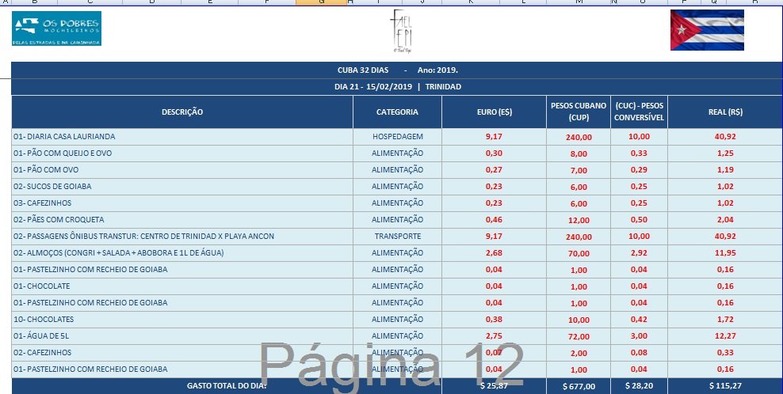Click the Os Pobres Mochileiros logo image
The image size is (783, 394).
click(x=56, y=28)
